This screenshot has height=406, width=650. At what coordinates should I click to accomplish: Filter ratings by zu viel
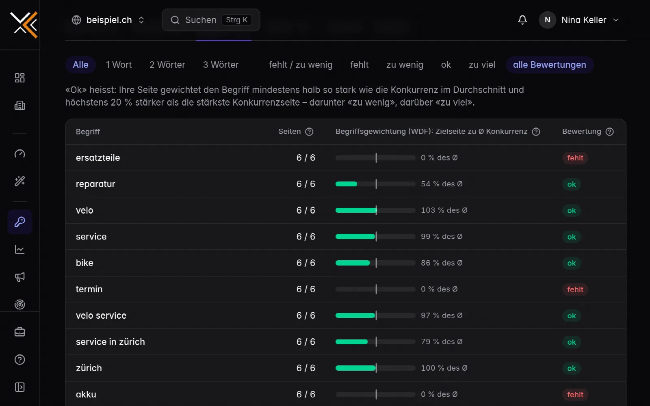tap(482, 65)
